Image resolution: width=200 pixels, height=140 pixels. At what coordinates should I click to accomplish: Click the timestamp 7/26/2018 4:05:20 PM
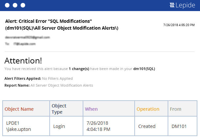pos(179,25)
